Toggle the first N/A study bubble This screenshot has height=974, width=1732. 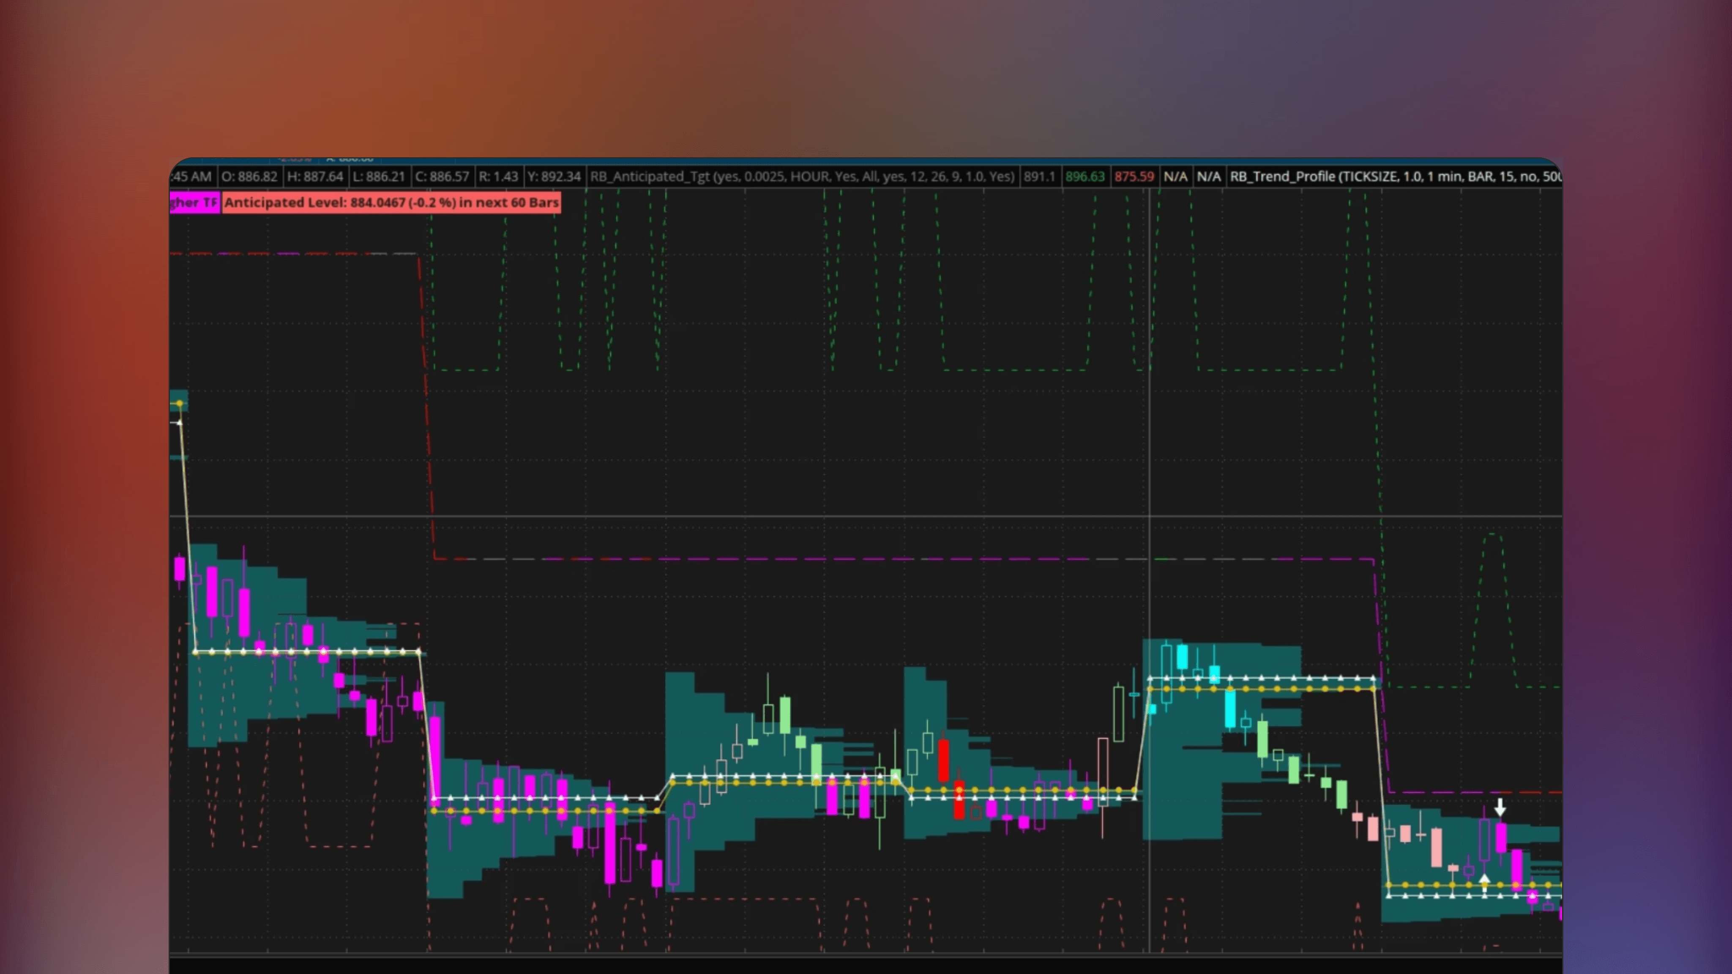click(1176, 176)
